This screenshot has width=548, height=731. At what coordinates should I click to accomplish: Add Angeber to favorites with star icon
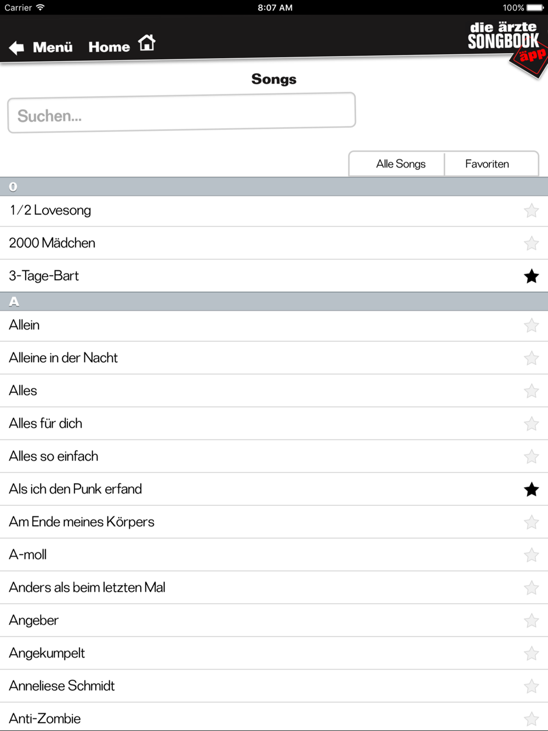coord(531,621)
